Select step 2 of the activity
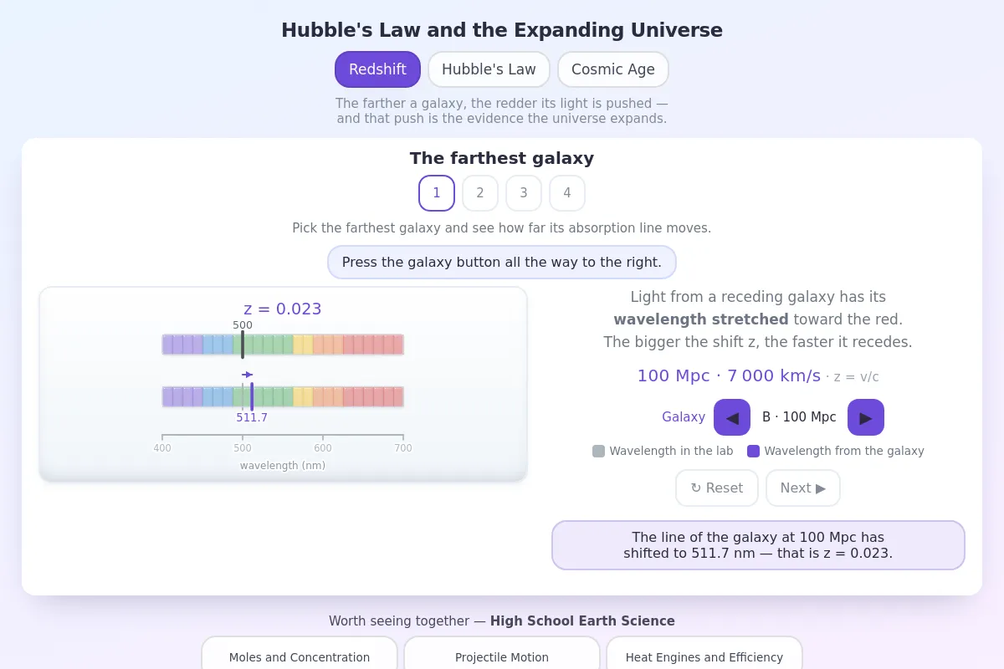1004x669 pixels. pyautogui.click(x=480, y=193)
